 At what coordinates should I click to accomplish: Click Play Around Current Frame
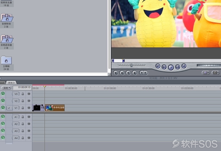[178, 67]
